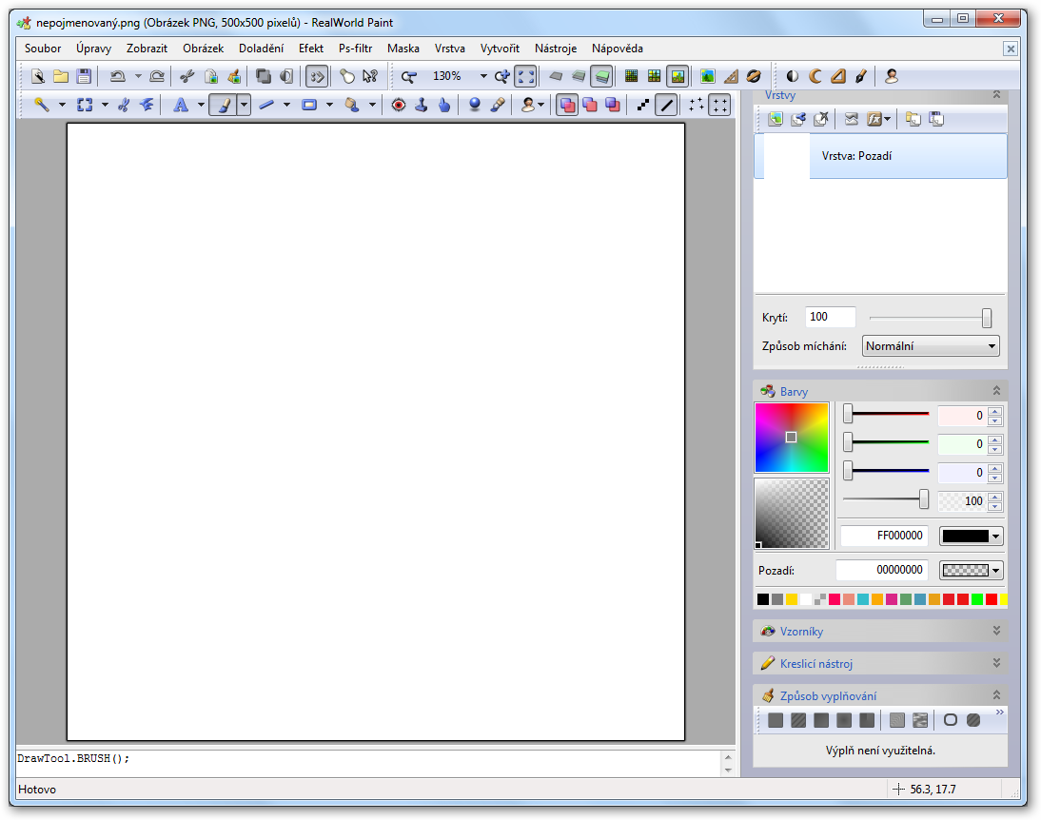Save image with the floppy disk icon
Image resolution: width=1041 pixels, height=820 pixels.
pos(83,76)
